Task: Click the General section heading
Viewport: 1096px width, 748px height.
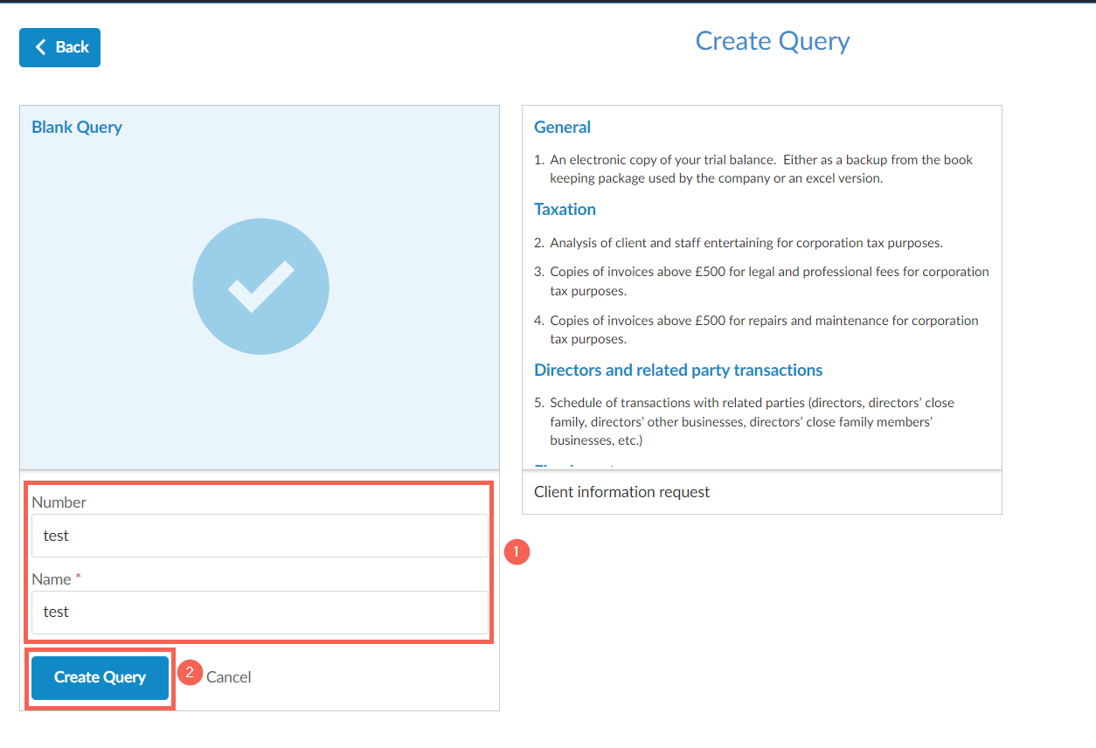Action: [562, 127]
